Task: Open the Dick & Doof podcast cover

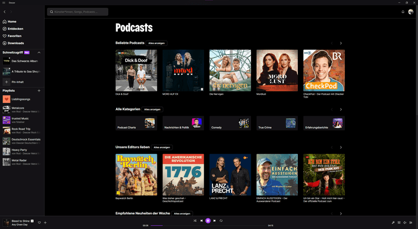Action: coord(136,70)
